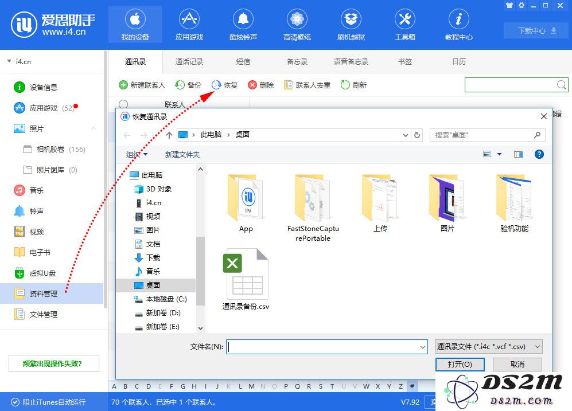Click the 恢复 restore toolbar button
The height and width of the screenshot is (411, 572).
click(224, 85)
